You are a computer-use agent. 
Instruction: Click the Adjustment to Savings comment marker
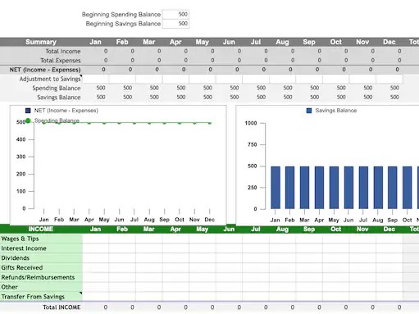pos(81,76)
